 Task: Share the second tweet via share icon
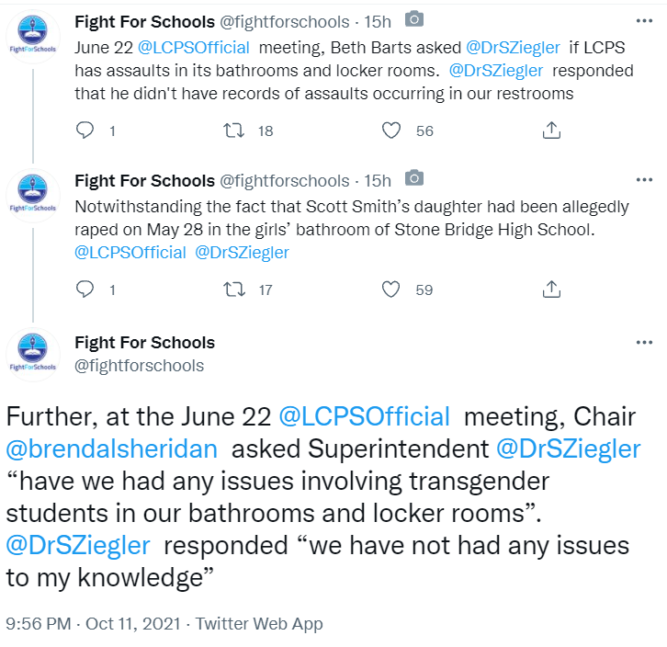[x=551, y=289]
